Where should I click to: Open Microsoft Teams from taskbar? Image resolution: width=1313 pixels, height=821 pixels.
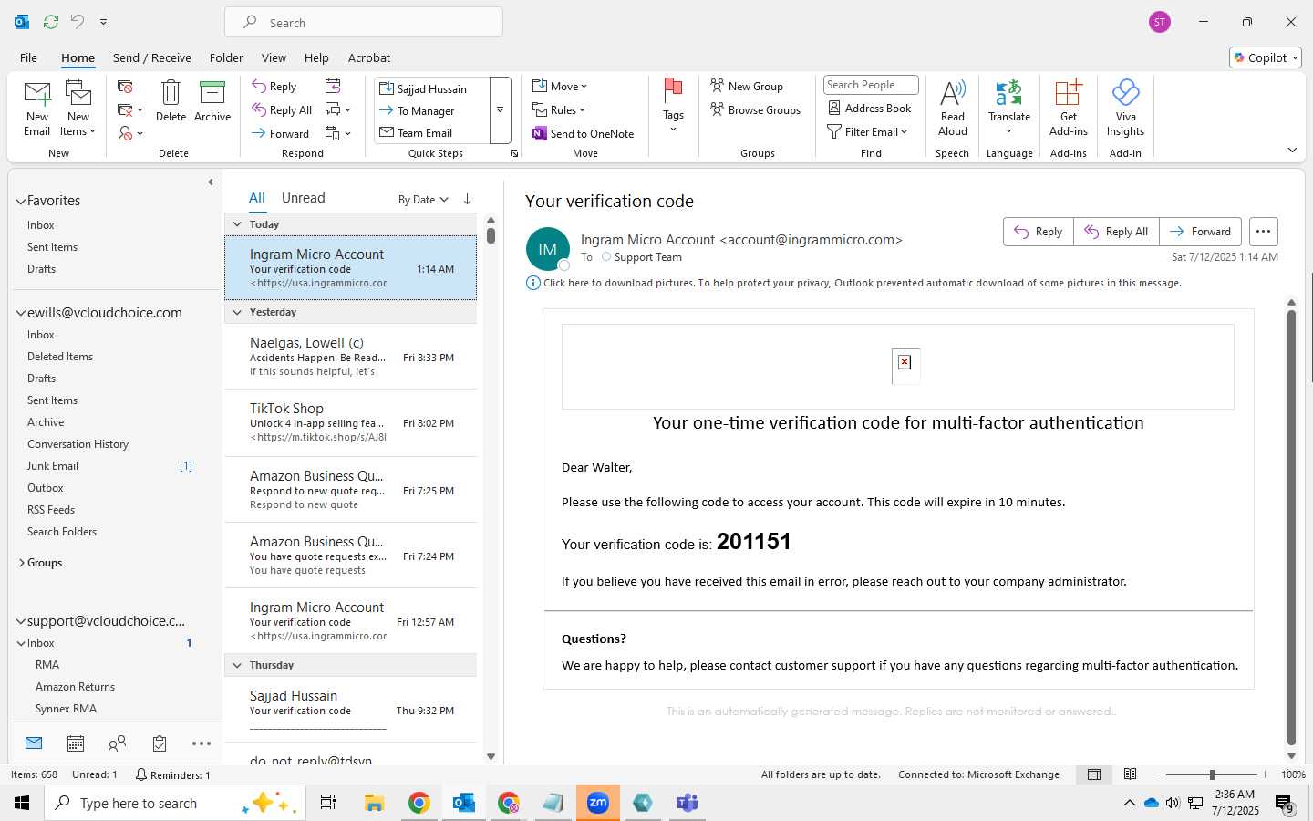click(687, 803)
